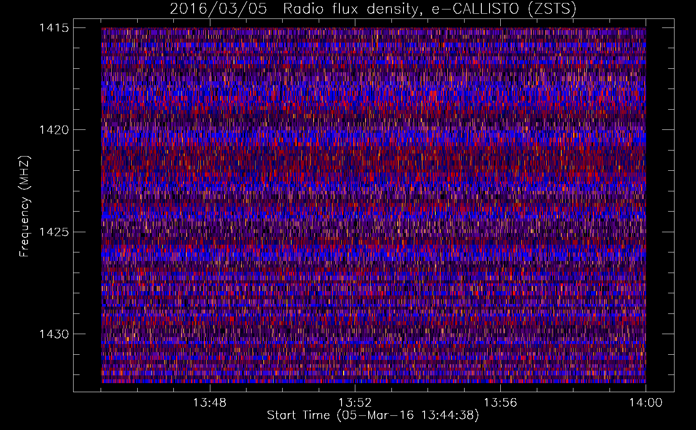
Task: Click the 14:00 time tick label
Action: tap(646, 403)
